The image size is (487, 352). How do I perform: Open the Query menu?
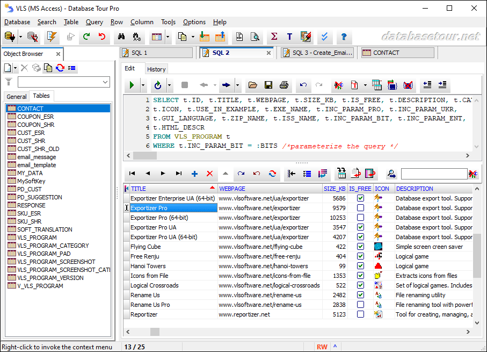[95, 22]
